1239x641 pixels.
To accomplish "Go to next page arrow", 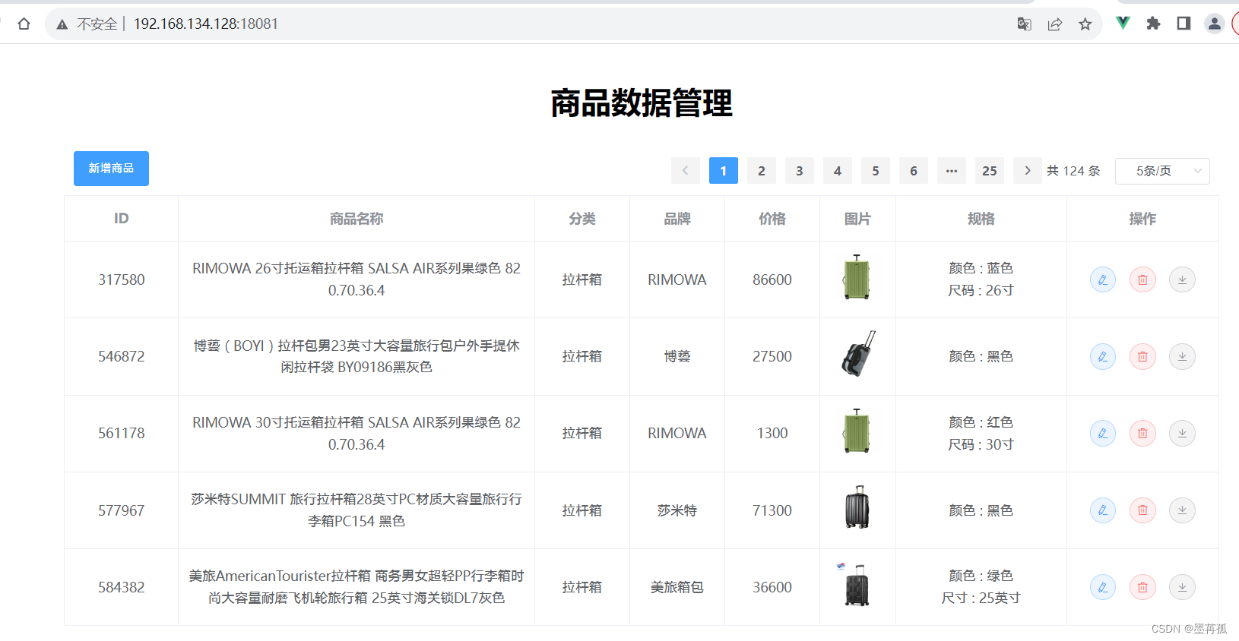I will point(1027,171).
